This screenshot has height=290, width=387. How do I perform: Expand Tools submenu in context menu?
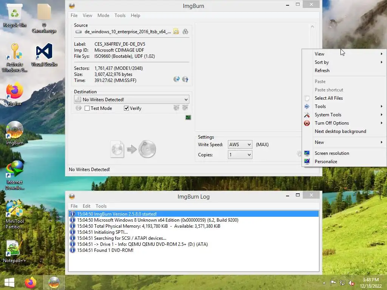point(344,106)
